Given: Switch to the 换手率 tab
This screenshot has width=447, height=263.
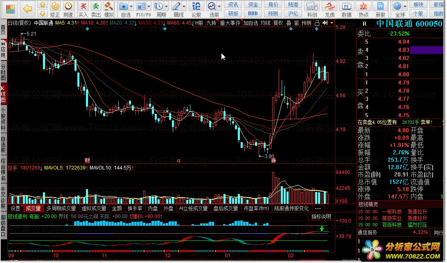Looking at the screenshot, I should (135, 208).
